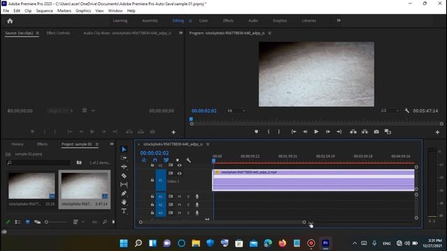The image size is (447, 251).
Task: Switch to the Color workspace
Action: (203, 21)
